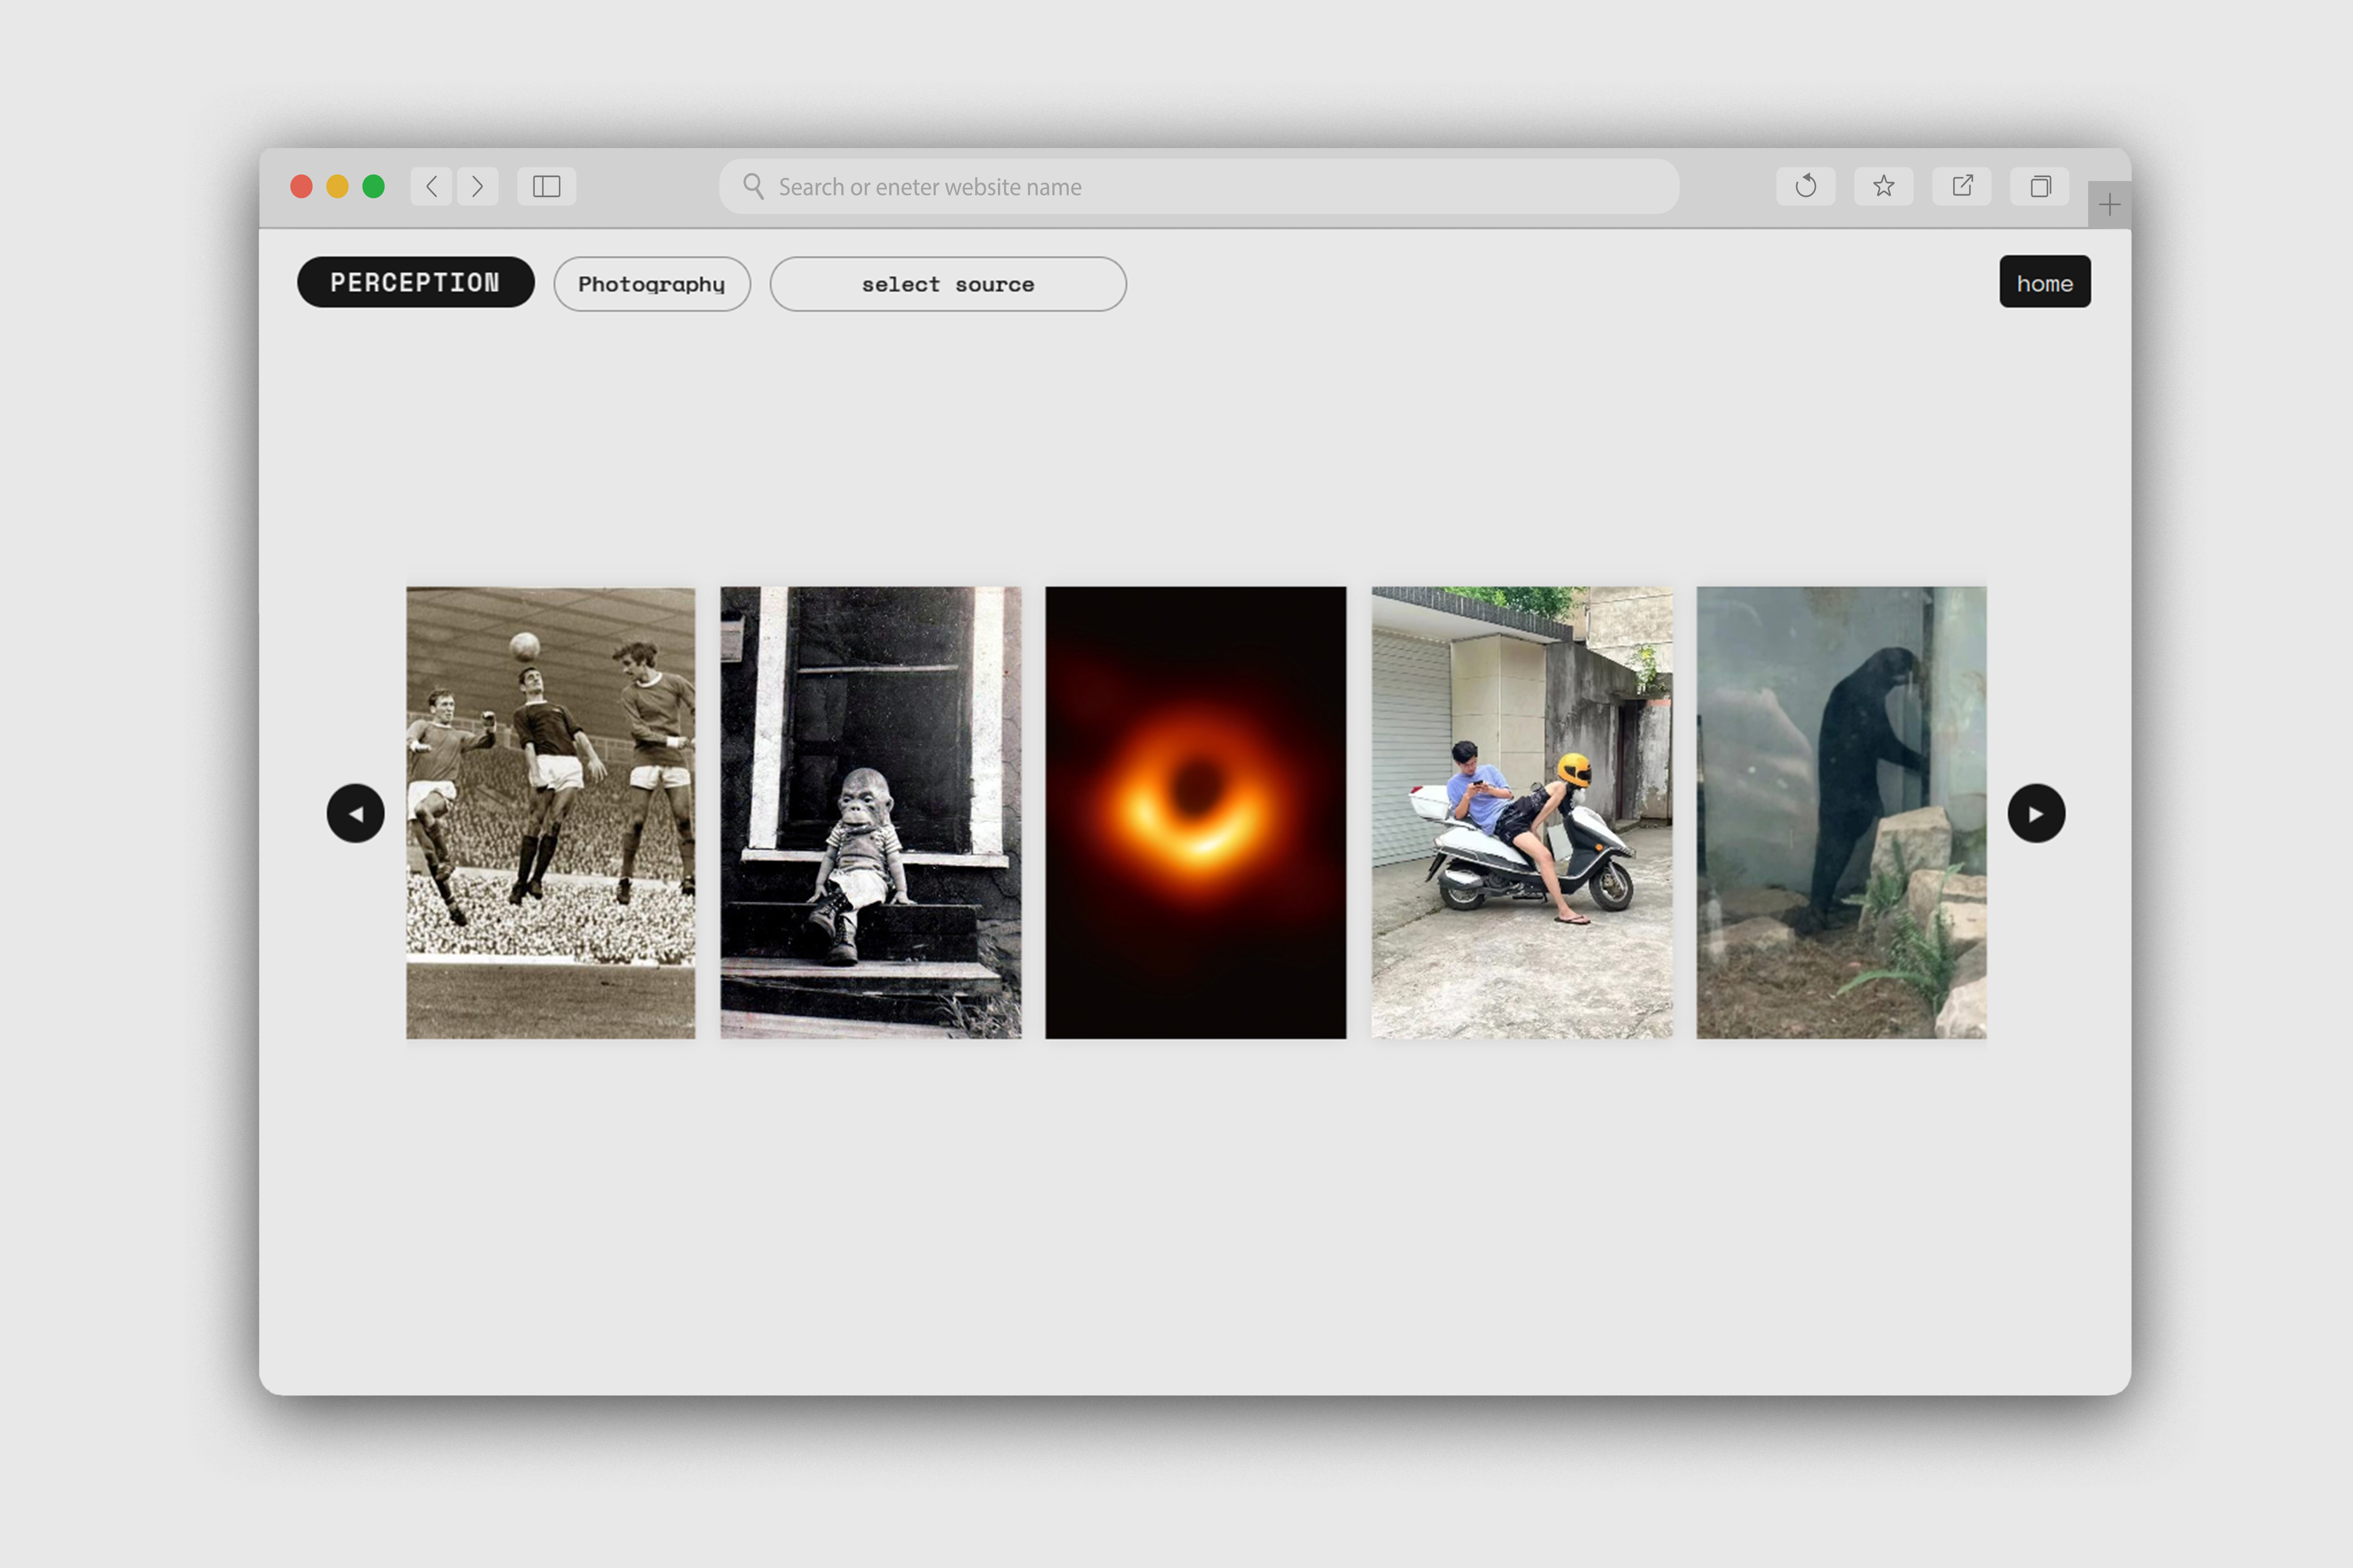Open the black hole image
2353x1568 pixels.
coord(1195,812)
